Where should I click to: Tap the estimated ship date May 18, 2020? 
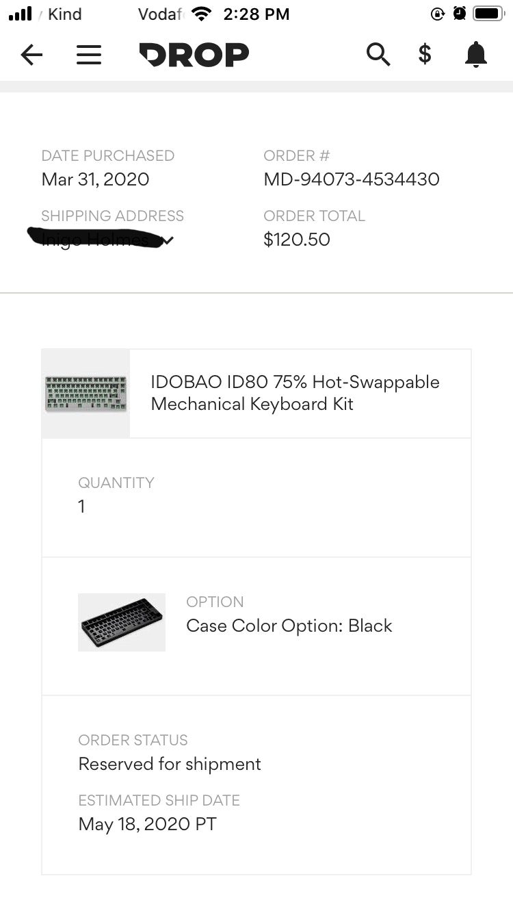[x=147, y=824]
